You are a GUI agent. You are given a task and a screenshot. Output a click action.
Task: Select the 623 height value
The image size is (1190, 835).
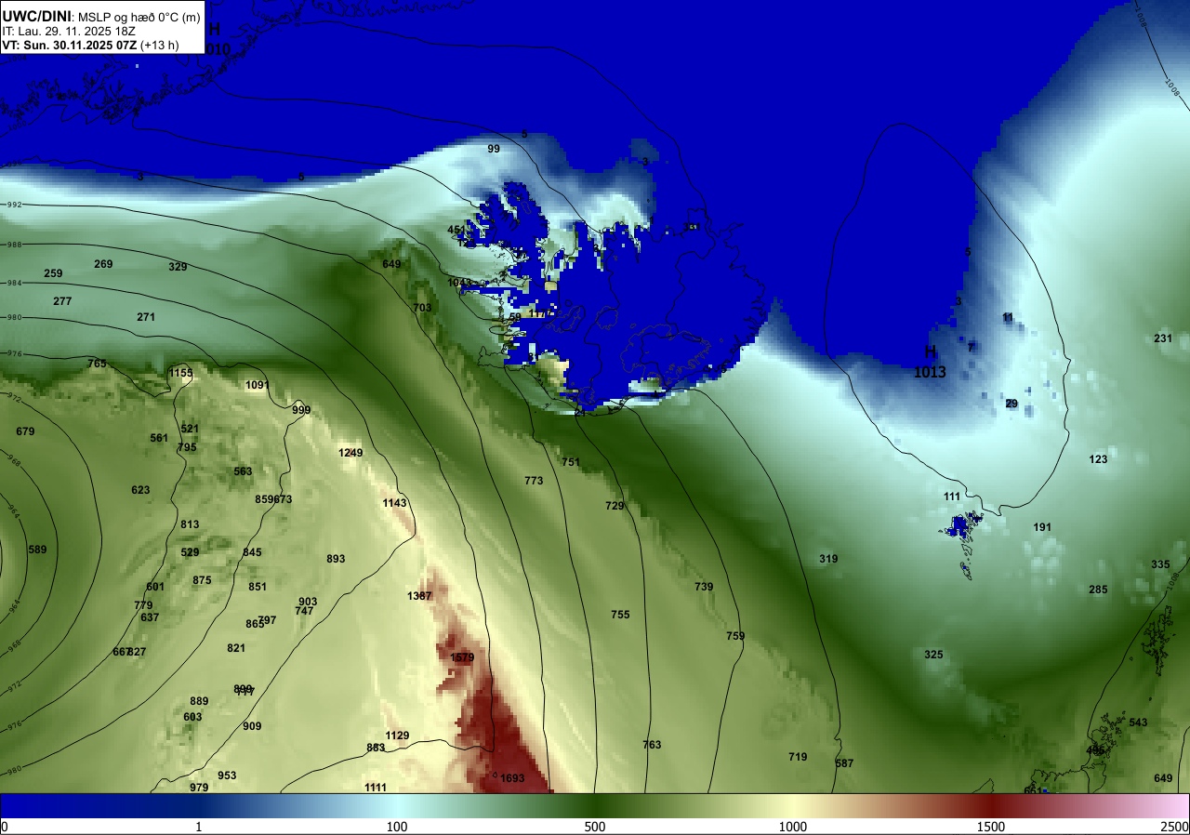click(x=140, y=490)
